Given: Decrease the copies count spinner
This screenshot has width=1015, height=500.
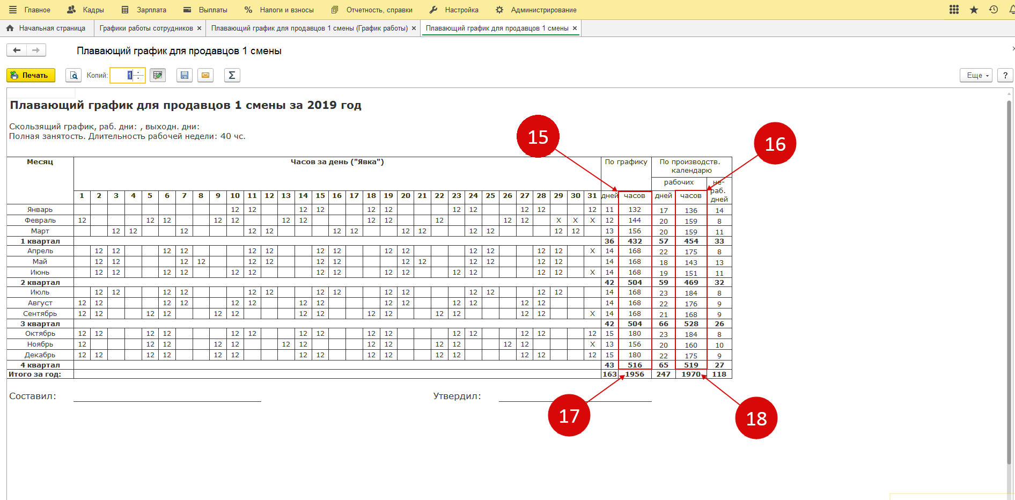Looking at the screenshot, I should pyautogui.click(x=139, y=78).
